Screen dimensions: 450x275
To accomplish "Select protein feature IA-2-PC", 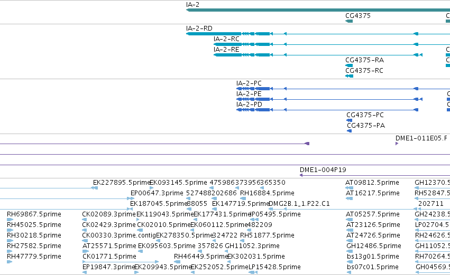I will coord(249,83).
